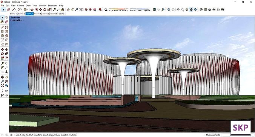Screen dimensions: 255x137
Task: Click the Zoom Extents icon in the top toolbar
Action: coord(81,9)
